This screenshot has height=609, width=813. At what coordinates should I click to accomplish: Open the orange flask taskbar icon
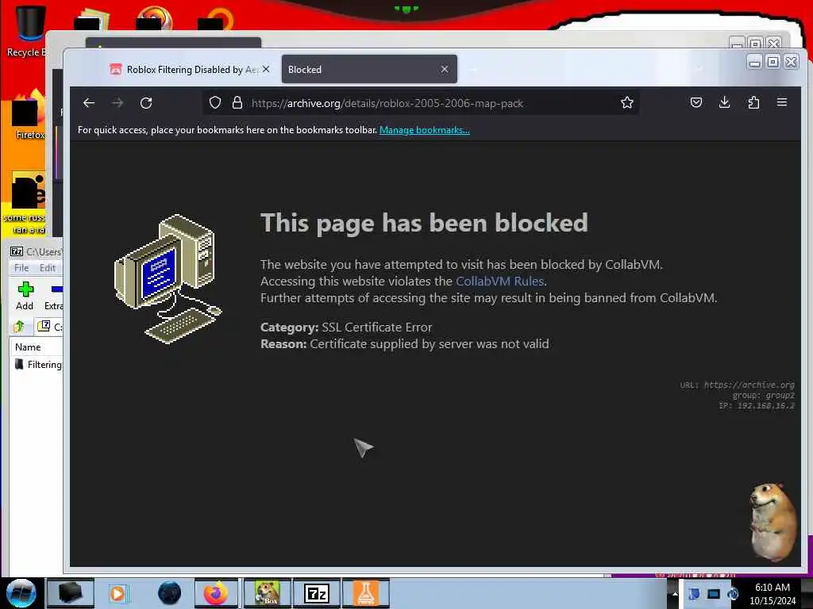point(365,593)
